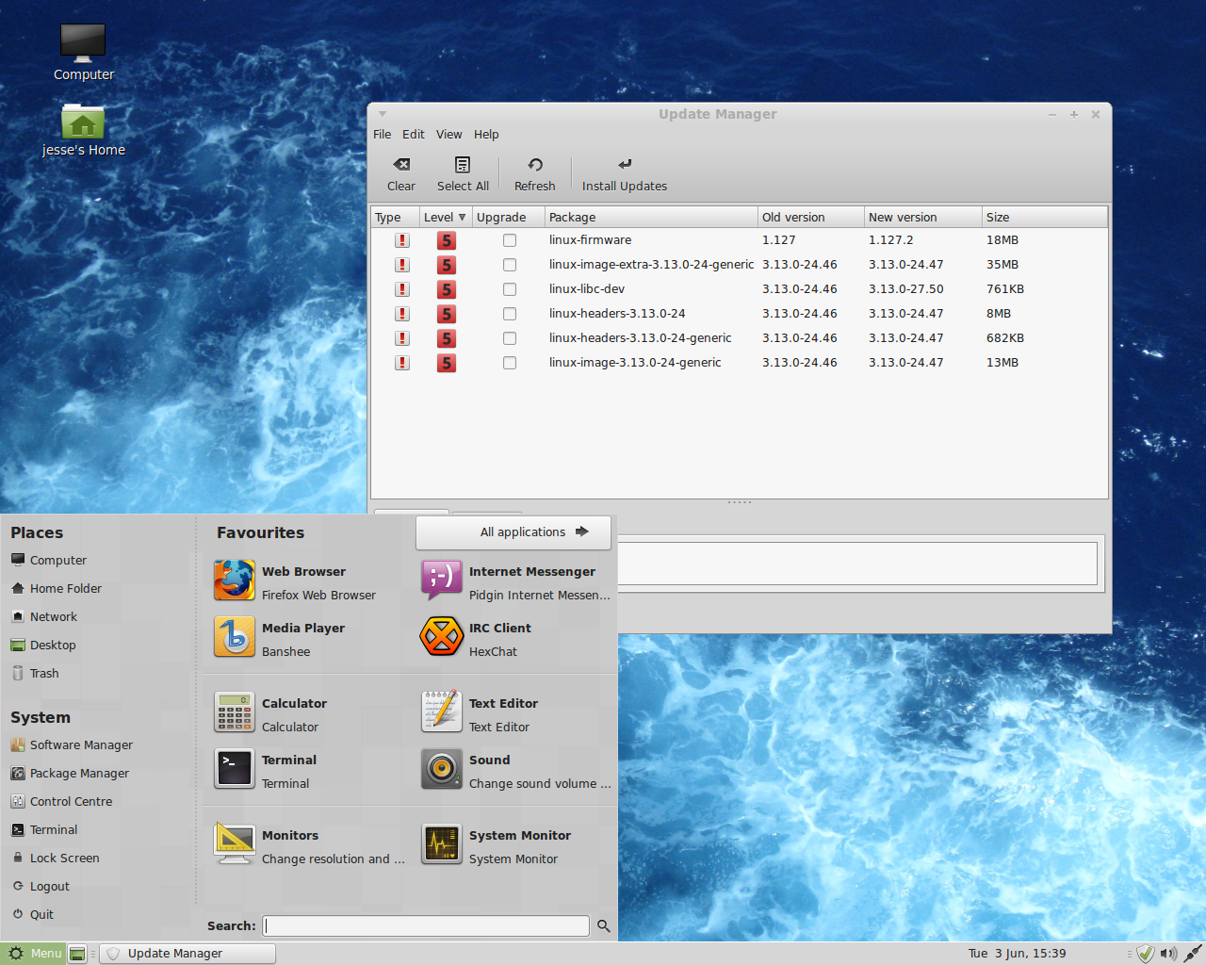Open the window menu arrow in Update Manager titlebar
1206x965 pixels.
tap(383, 114)
